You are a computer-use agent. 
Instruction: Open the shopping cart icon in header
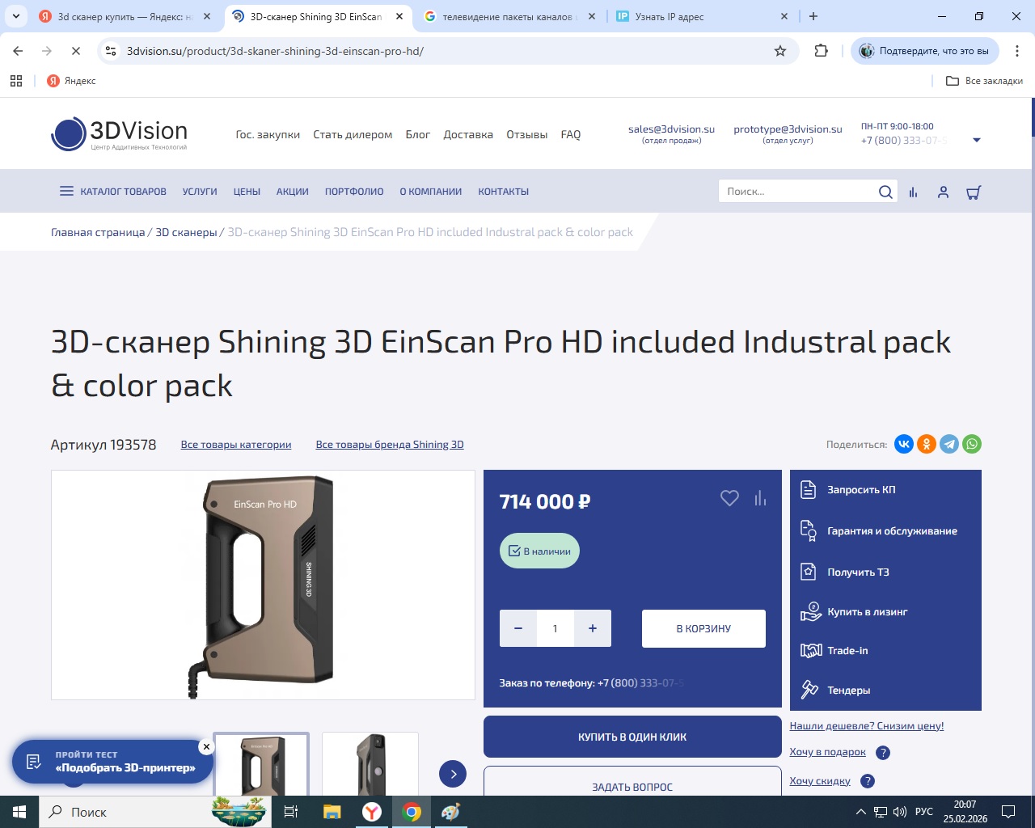tap(974, 192)
